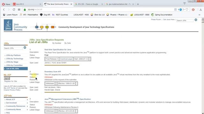This screenshot has height=114, width=204.
Task: Open Register for Site link
Action: pos(11,81)
